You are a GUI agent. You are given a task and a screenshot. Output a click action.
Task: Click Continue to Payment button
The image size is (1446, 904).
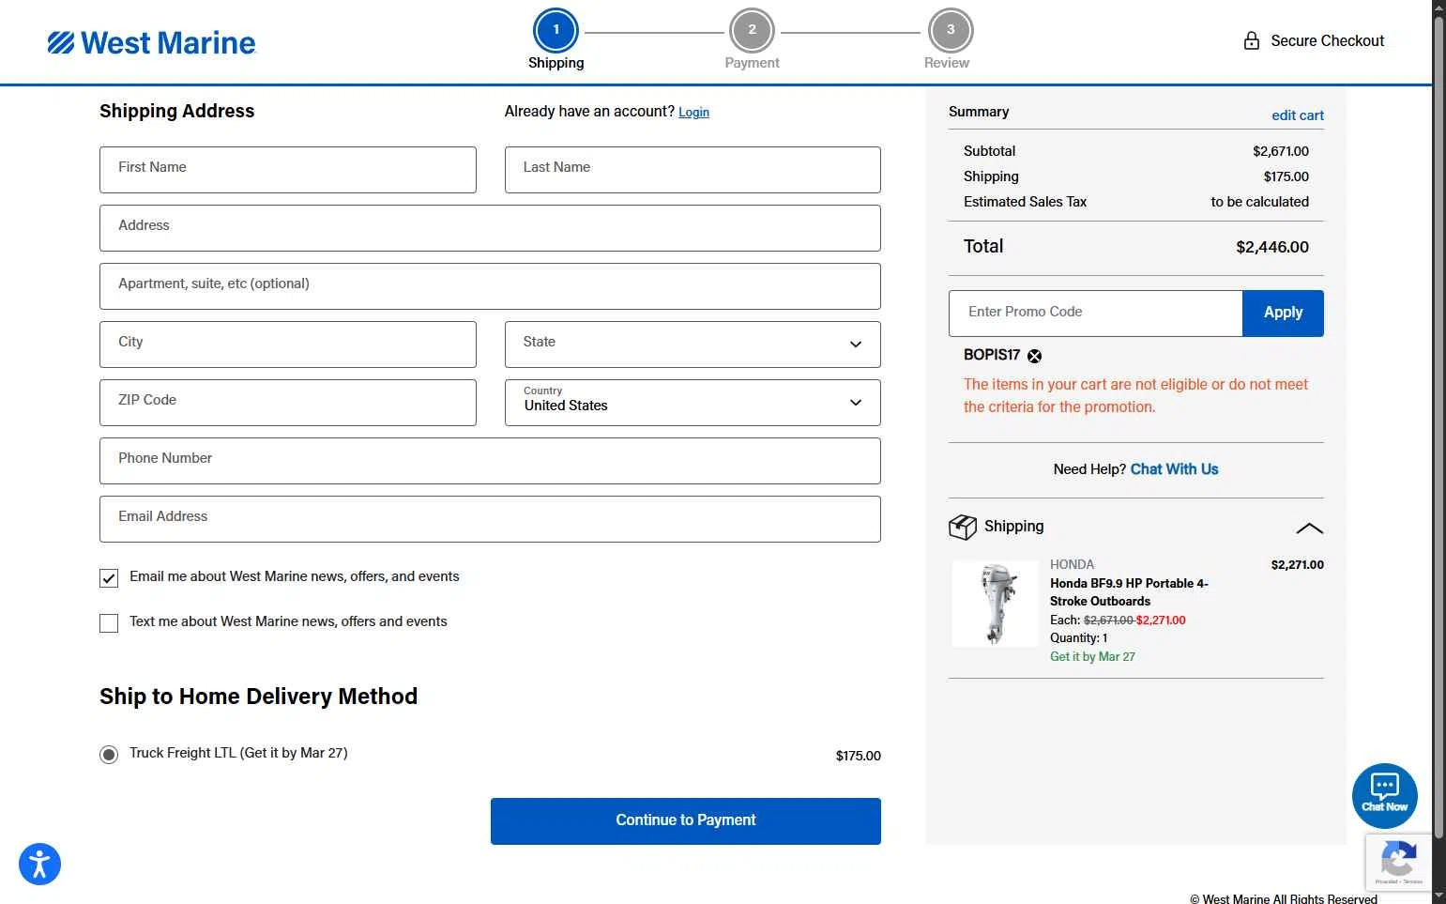click(685, 821)
